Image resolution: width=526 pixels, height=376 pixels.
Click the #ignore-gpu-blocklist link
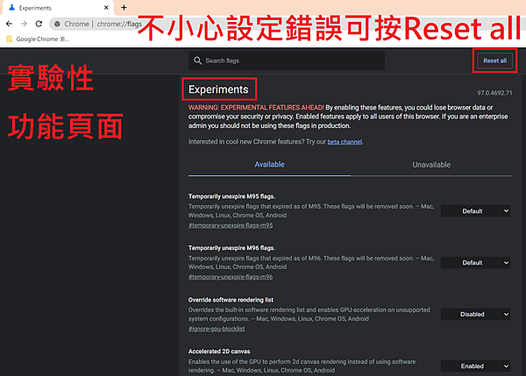[x=217, y=329]
